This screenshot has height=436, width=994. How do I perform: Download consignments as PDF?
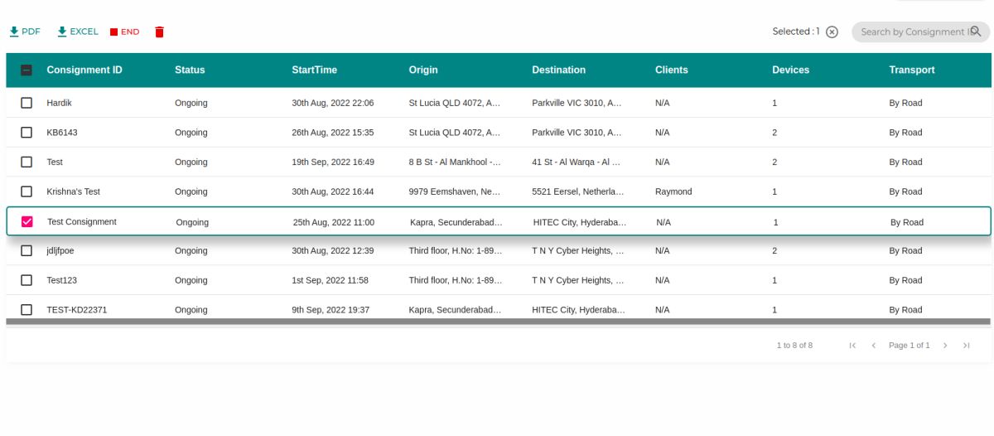pyautogui.click(x=25, y=31)
